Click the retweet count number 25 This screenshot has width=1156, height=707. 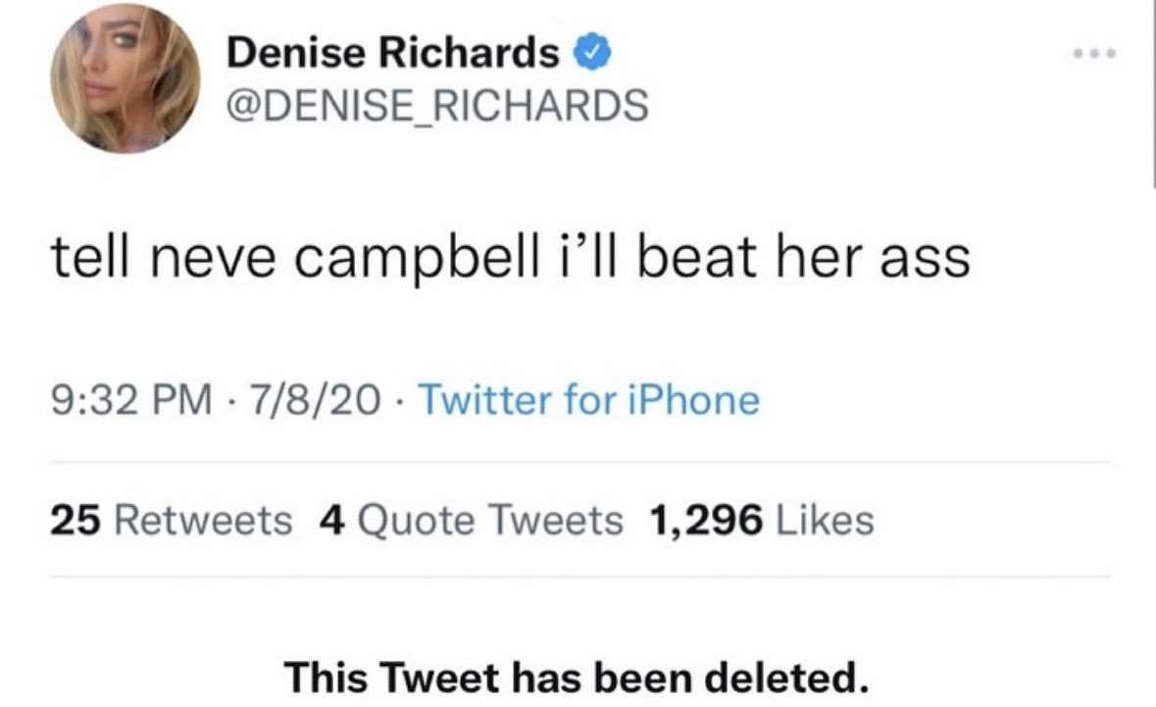(x=77, y=520)
